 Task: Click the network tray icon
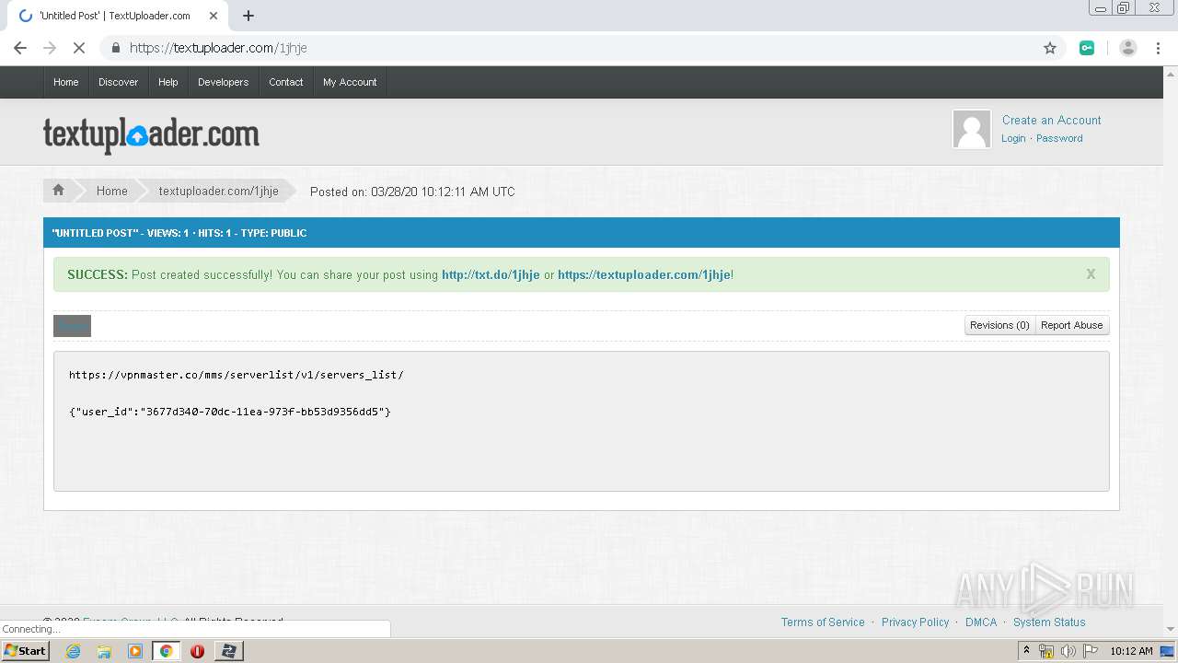[x=1046, y=651]
